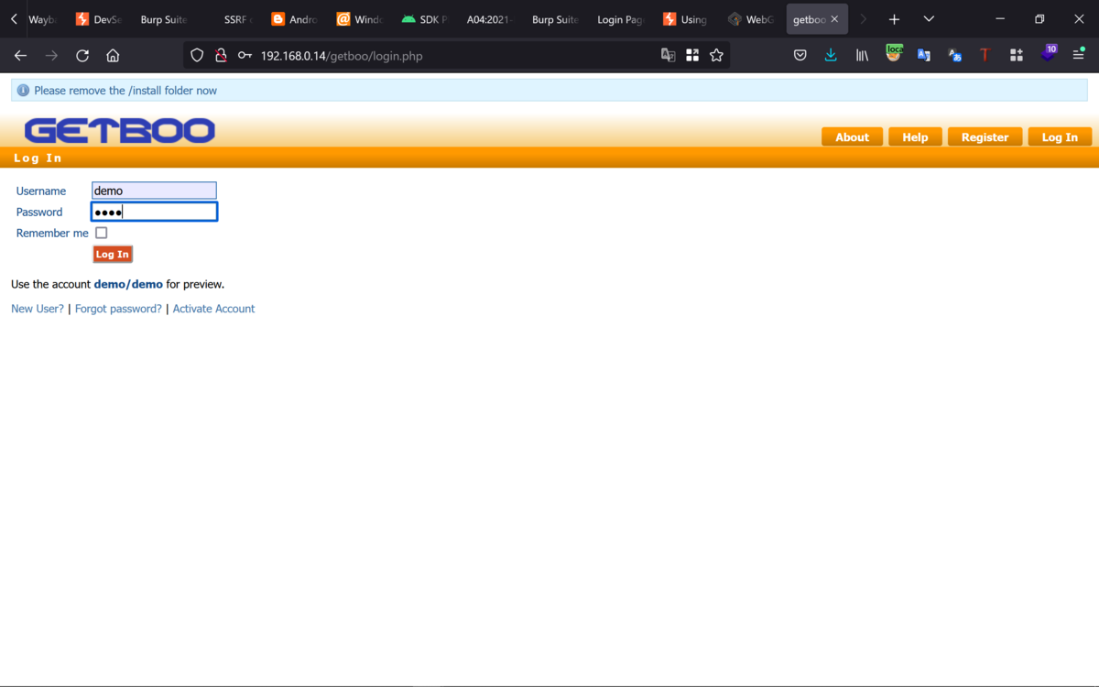
Task: Click the 'Please remove the /install folder now' text
Action: [x=125, y=91]
